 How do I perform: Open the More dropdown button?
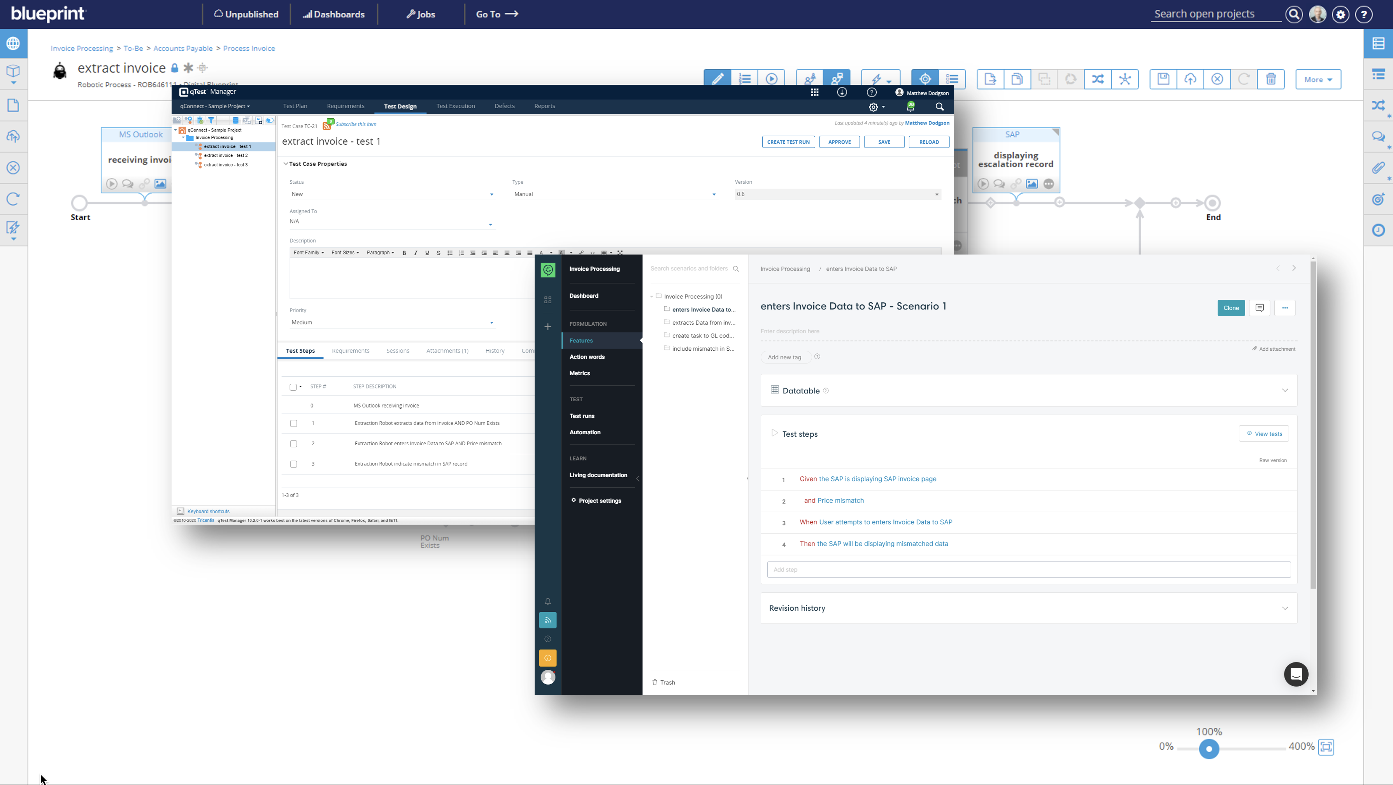click(1318, 79)
